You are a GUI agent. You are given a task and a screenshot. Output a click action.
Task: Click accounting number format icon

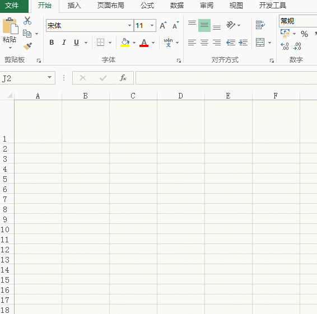(x=285, y=34)
